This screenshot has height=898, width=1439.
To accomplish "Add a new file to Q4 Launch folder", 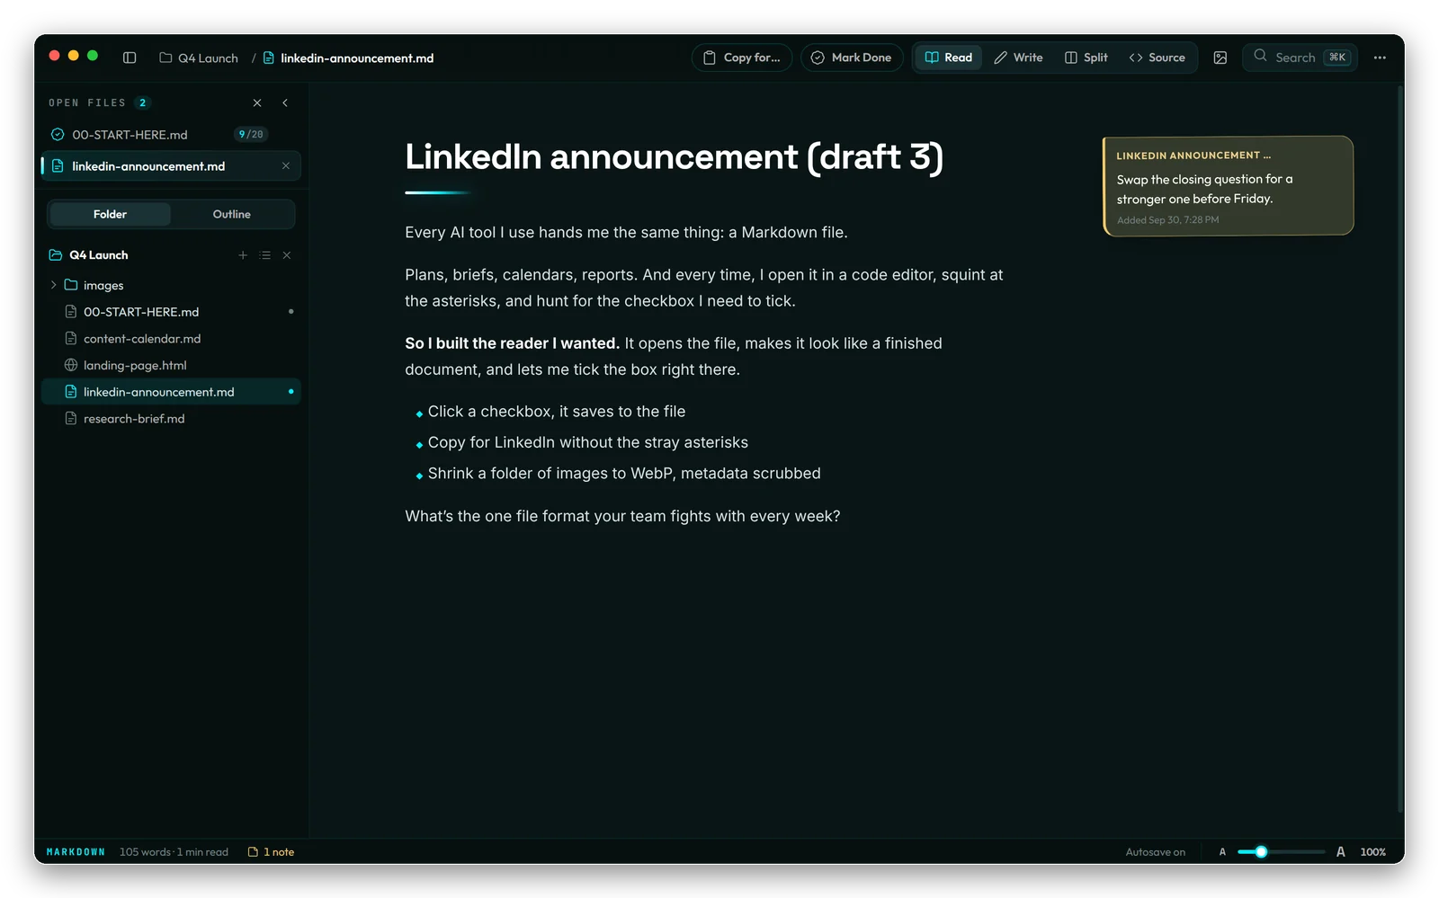I will pos(243,255).
